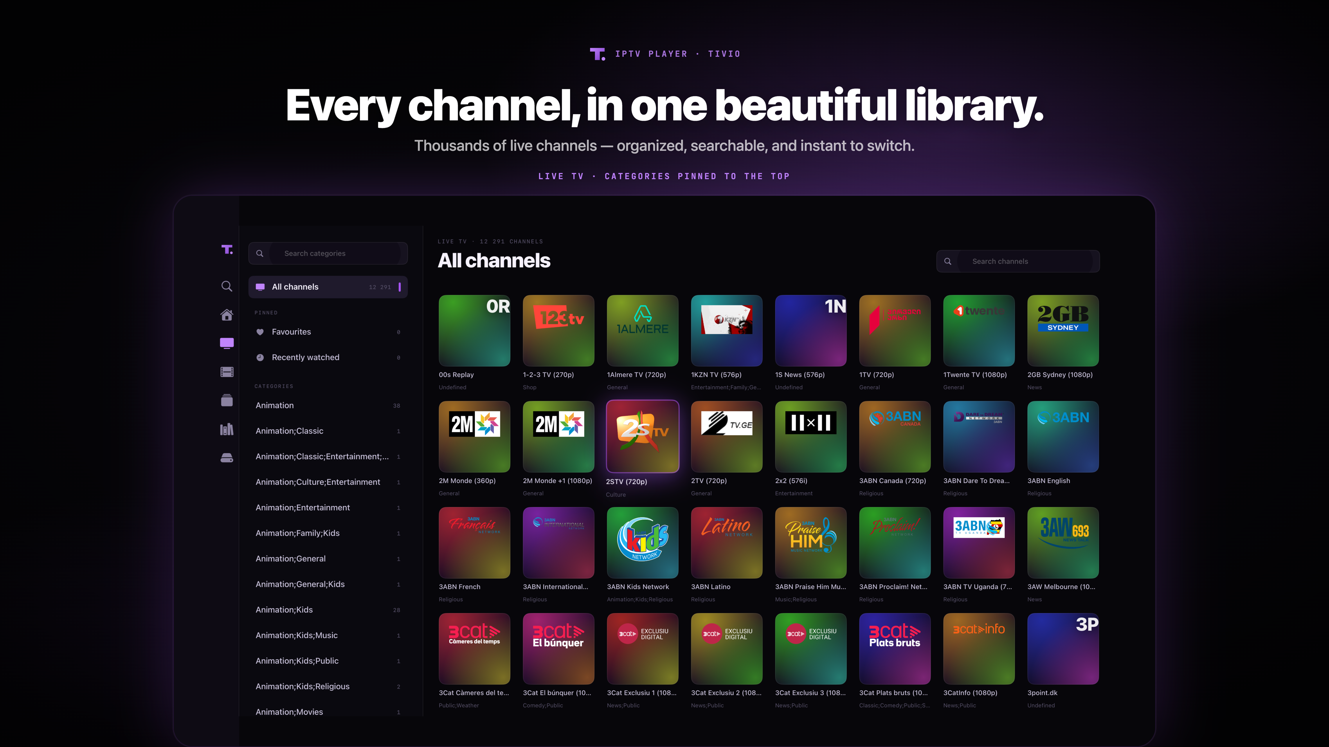Image resolution: width=1329 pixels, height=747 pixels.
Task: Open the 3Cat Plats bruts channel
Action: click(x=895, y=648)
